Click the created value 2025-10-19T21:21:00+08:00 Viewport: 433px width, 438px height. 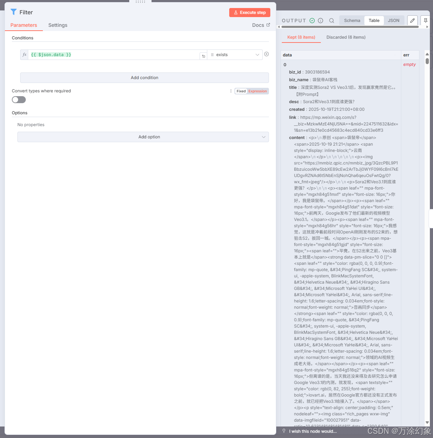[x=337, y=109]
